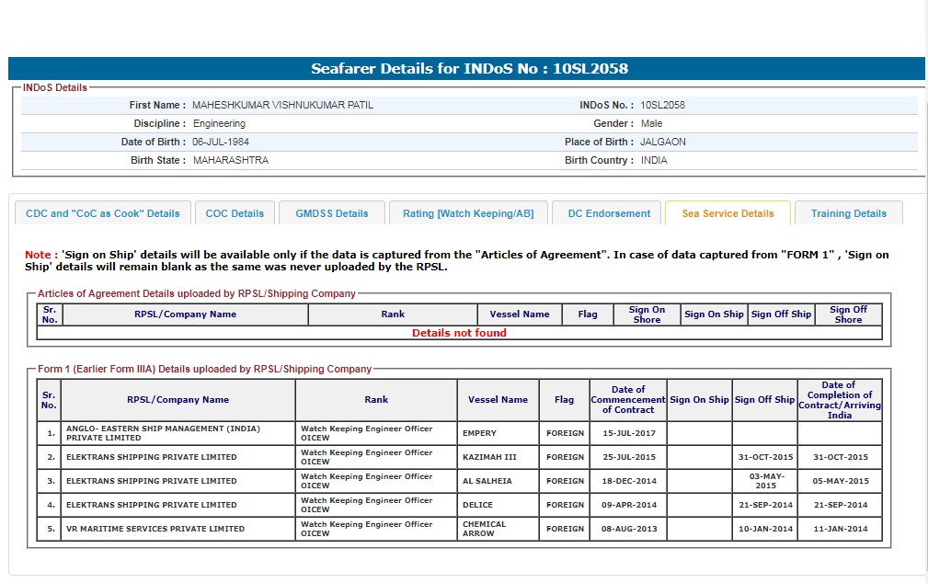
Task: Select the GMDSS Details tab
Action: click(332, 213)
